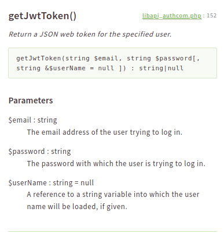
Task: Select the method summary description text
Action: tap(90, 34)
